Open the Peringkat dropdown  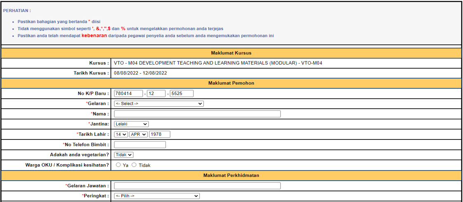point(156,196)
